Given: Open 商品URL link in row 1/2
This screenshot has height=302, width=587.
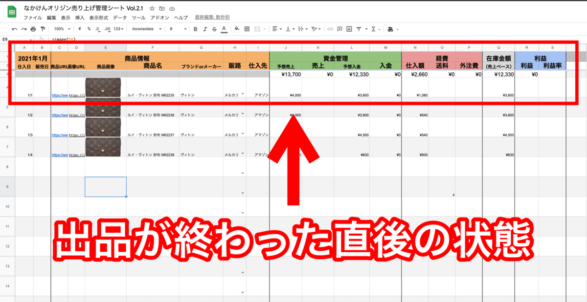Looking at the screenshot, I should click(59, 115).
